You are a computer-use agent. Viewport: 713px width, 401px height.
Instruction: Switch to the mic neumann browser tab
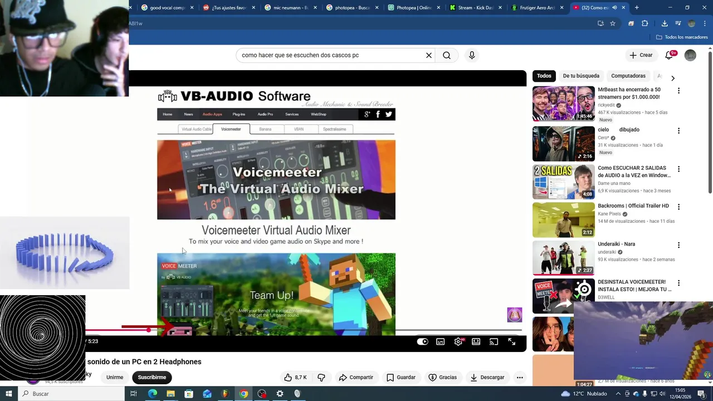(290, 8)
